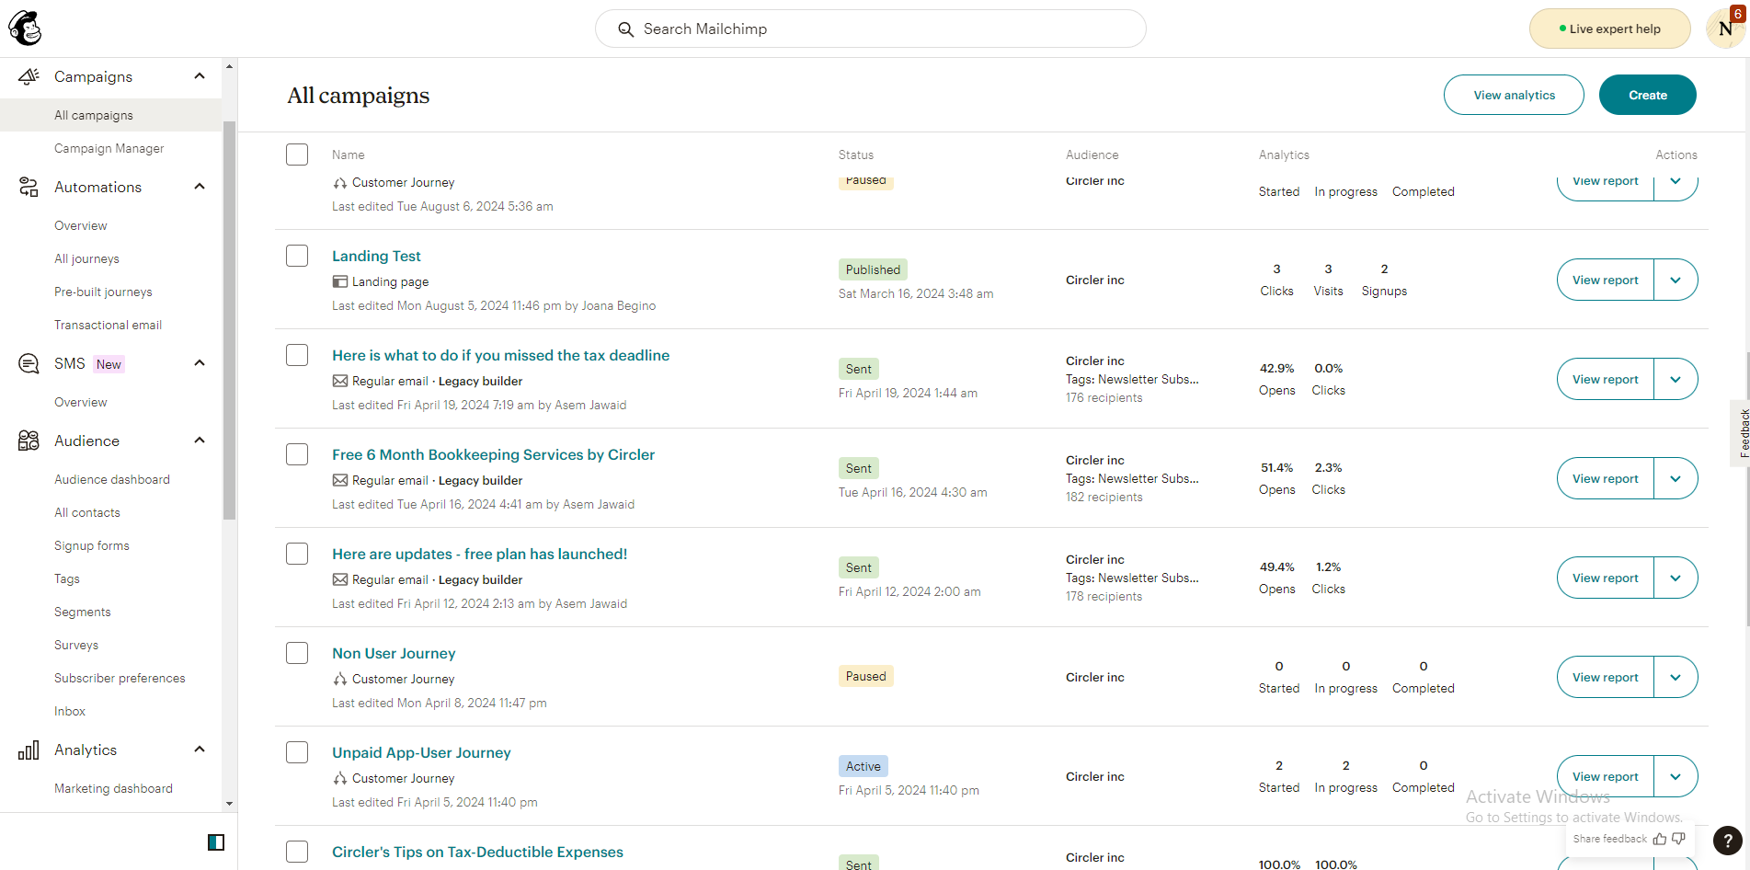1750x870 pixels.
Task: Open dropdown arrow beside Landing Test View report
Action: (x=1676, y=280)
